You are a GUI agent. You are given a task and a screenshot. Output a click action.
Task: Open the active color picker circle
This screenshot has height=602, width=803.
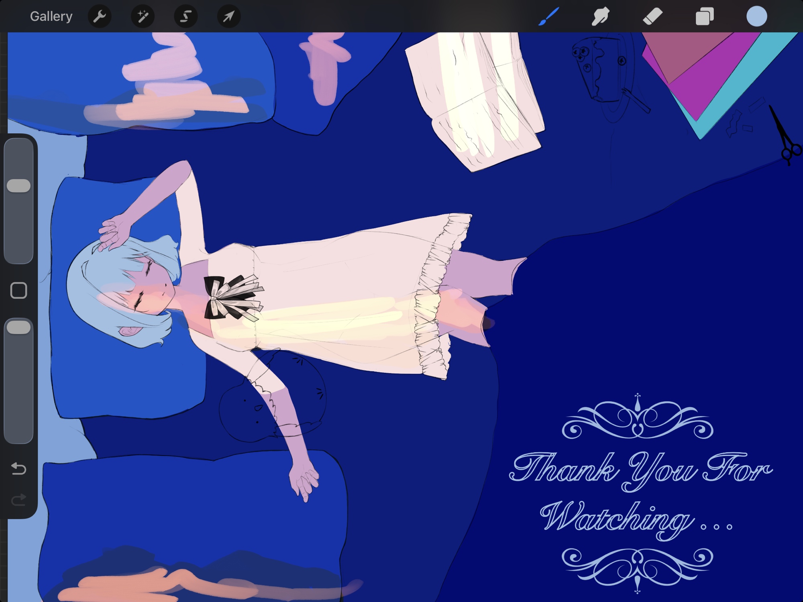pyautogui.click(x=756, y=16)
